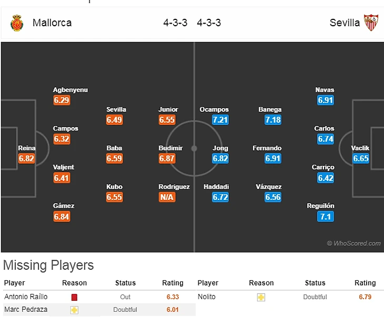This screenshot has width=384, height=317.
Task: Select Kubo's name on the pitch
Action: [114, 187]
